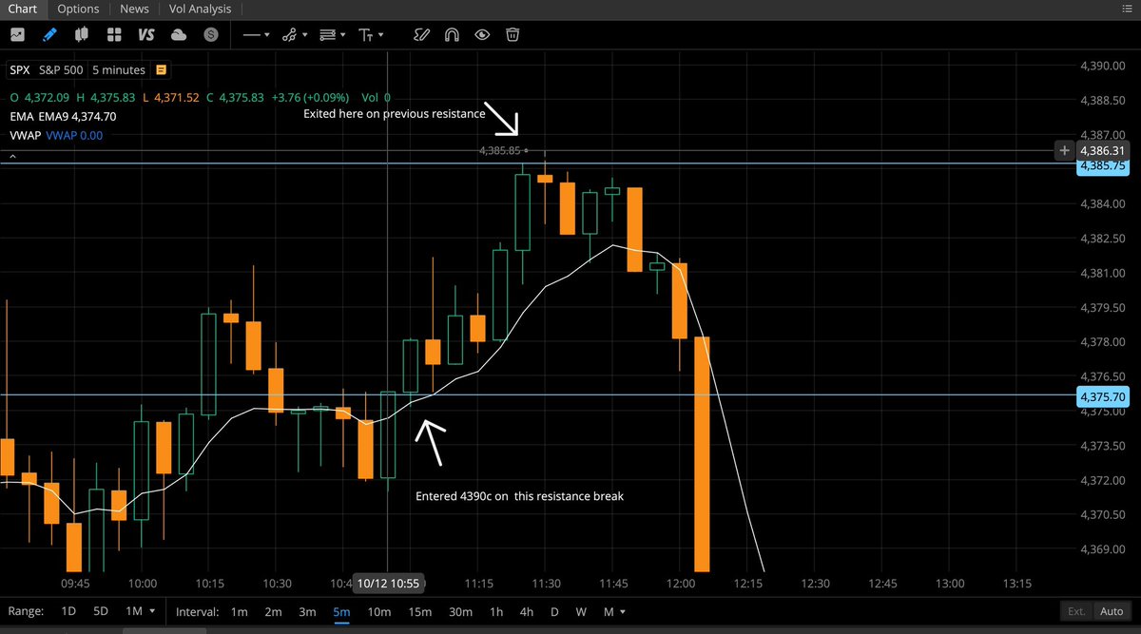
Task: Click the +3.76 (+0.09%) change value
Action: pyautogui.click(x=309, y=97)
